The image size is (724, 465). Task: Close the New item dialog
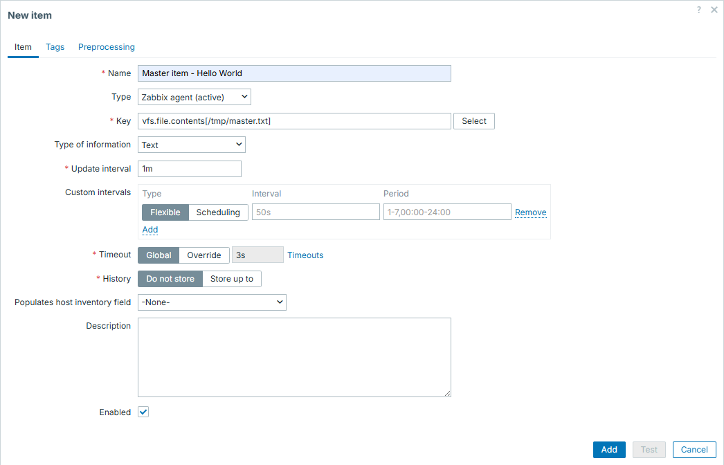[x=714, y=10]
